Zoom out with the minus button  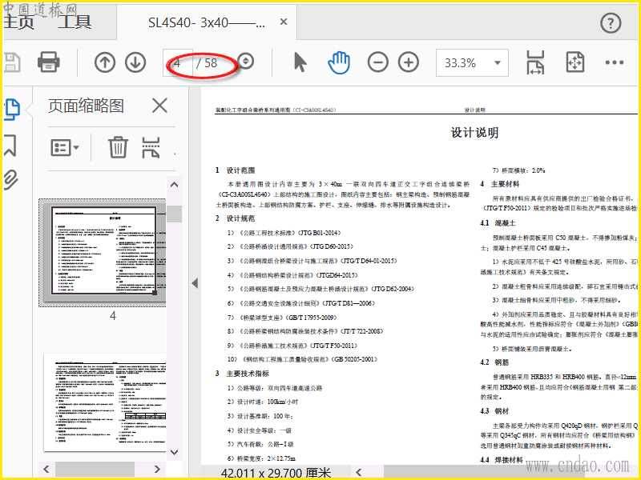(x=377, y=62)
